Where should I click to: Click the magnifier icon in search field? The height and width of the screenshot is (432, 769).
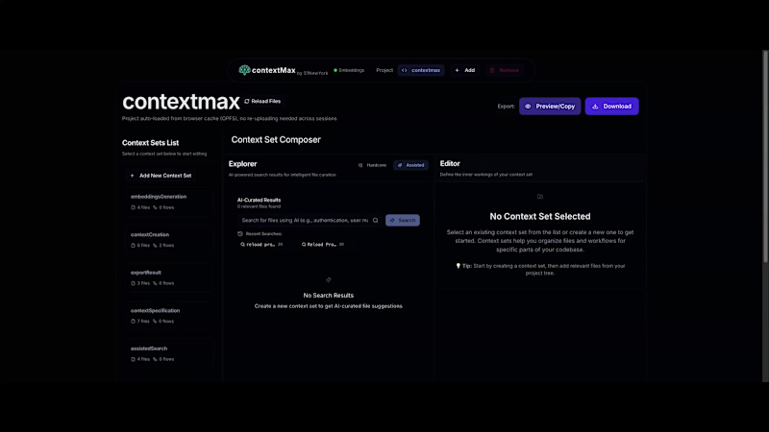pyautogui.click(x=375, y=221)
